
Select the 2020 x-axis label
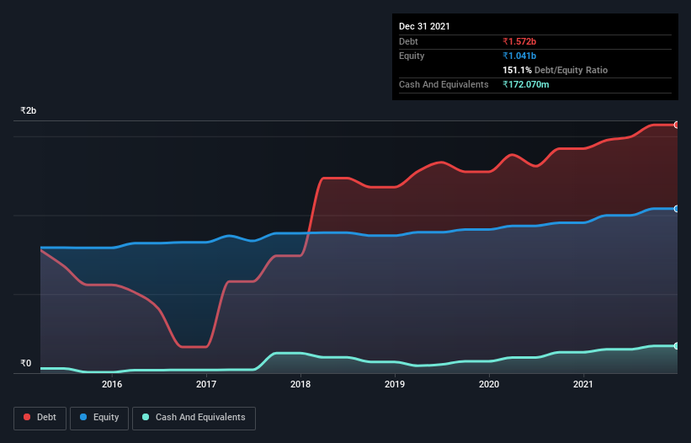489,384
